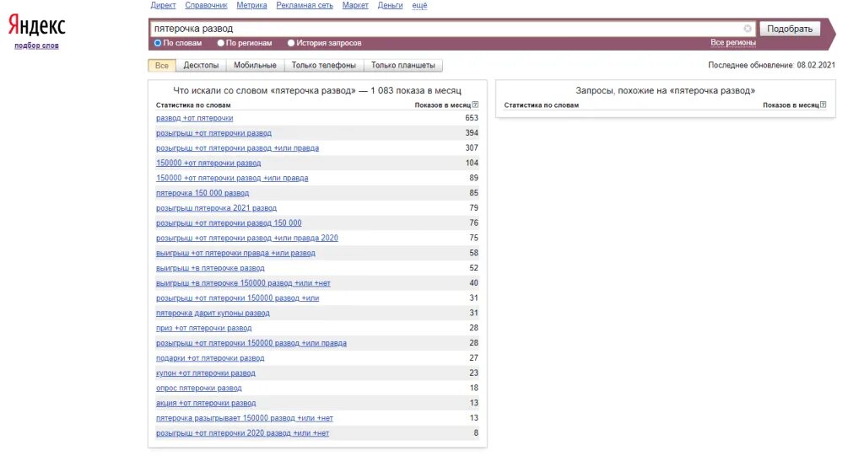Open the 'Метрика' top link
This screenshot has height=456, width=864.
coord(251,6)
